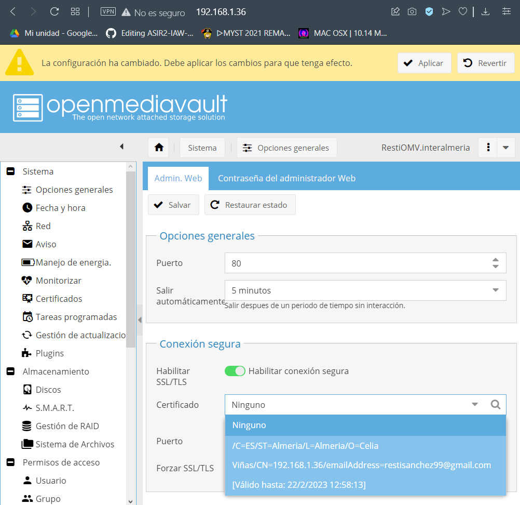Click the 'No es seguro' warning icon
520x505 pixels.
126,12
